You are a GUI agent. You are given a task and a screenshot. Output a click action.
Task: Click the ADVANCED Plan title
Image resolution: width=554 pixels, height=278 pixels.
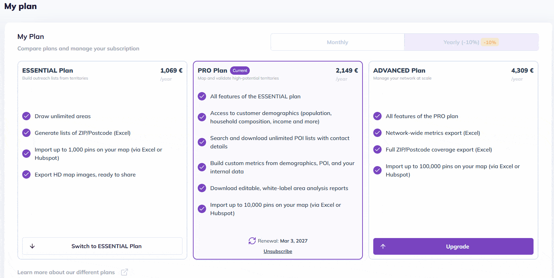[399, 71]
